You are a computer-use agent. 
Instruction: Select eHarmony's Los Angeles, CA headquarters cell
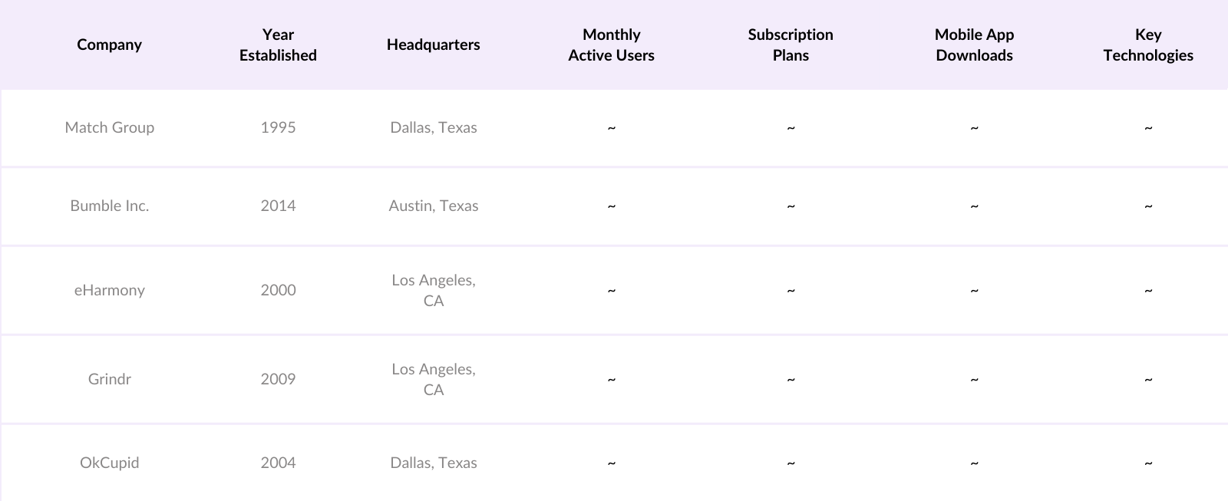(x=433, y=290)
